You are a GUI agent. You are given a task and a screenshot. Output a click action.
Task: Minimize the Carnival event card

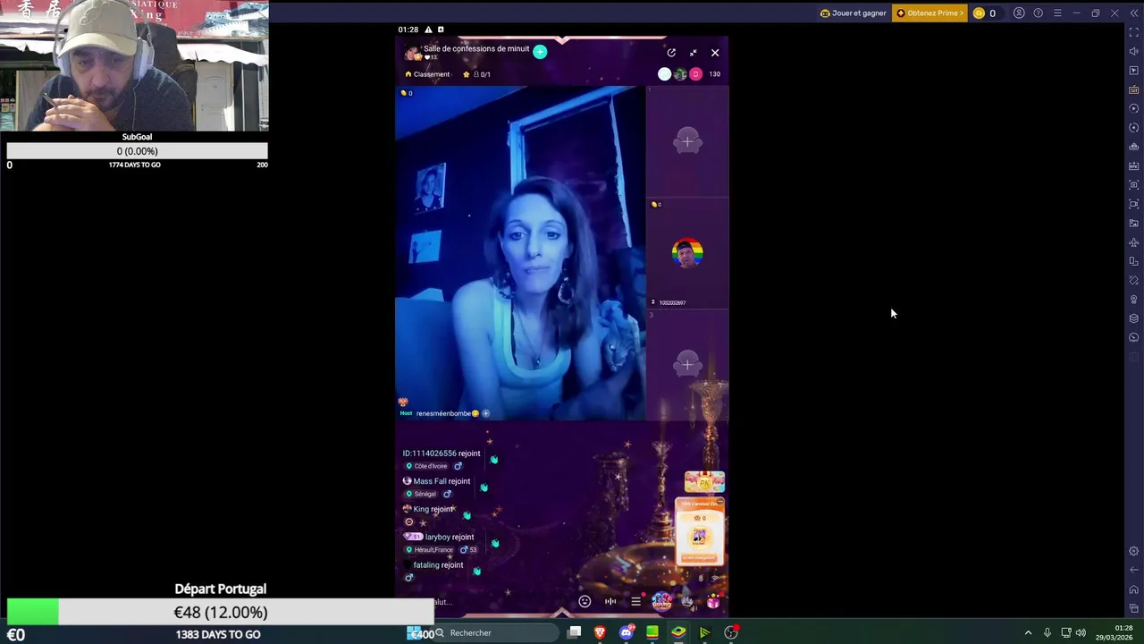(719, 503)
